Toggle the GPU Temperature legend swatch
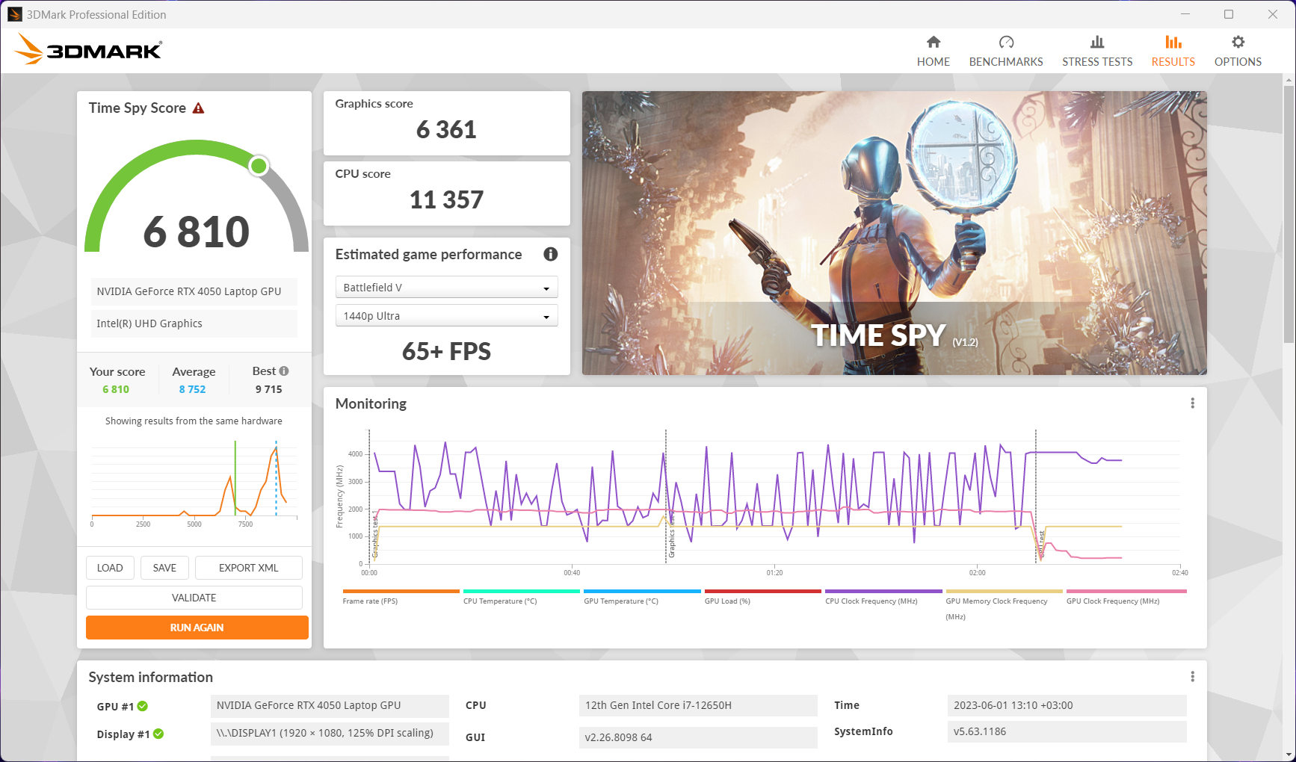This screenshot has width=1296, height=762. pyautogui.click(x=642, y=591)
